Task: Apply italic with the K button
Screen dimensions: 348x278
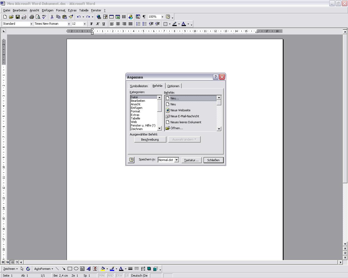Action: tap(98, 24)
